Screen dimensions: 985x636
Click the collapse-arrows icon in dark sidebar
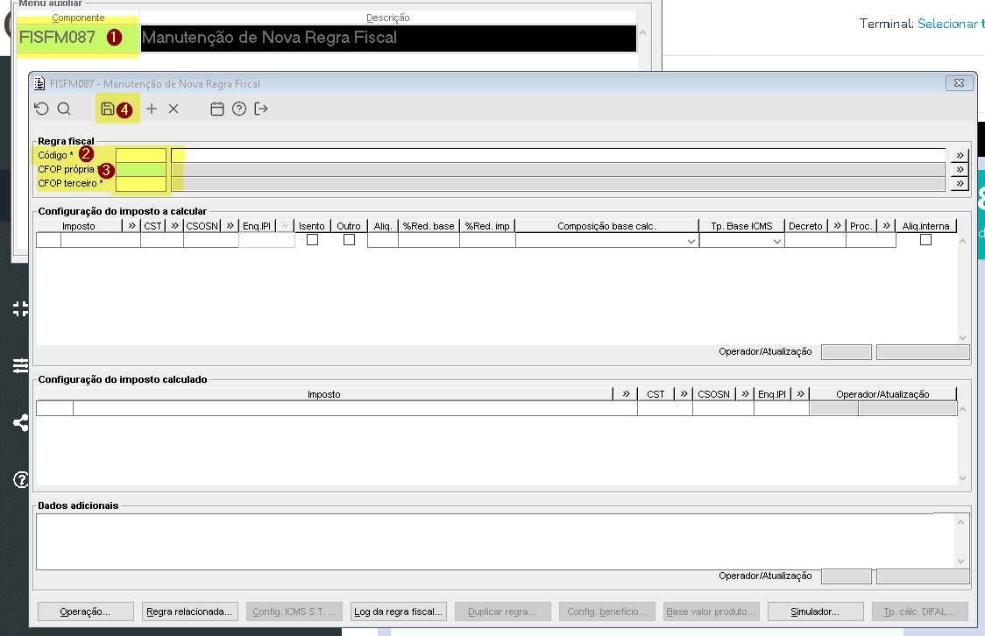pyautogui.click(x=21, y=308)
